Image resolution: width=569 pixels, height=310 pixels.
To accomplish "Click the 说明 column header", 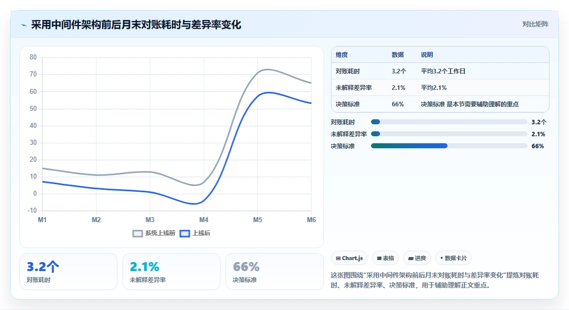I will pyautogui.click(x=427, y=55).
